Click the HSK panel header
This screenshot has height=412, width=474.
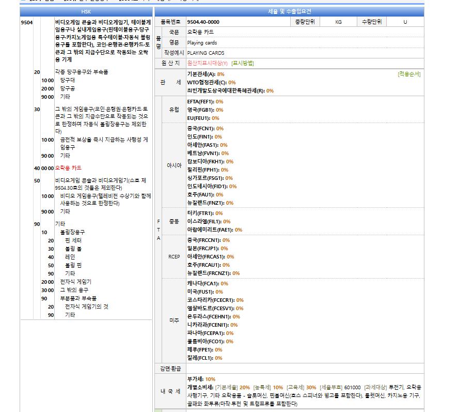click(x=86, y=11)
